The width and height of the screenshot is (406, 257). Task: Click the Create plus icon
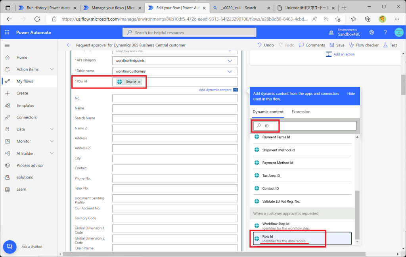pos(8,93)
